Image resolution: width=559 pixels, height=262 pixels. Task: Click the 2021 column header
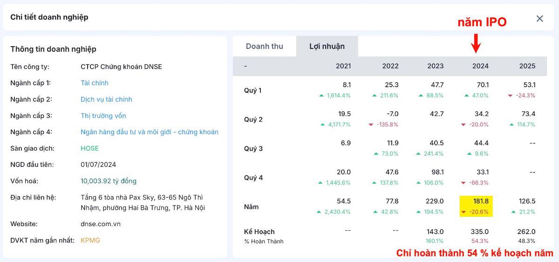[x=343, y=66]
